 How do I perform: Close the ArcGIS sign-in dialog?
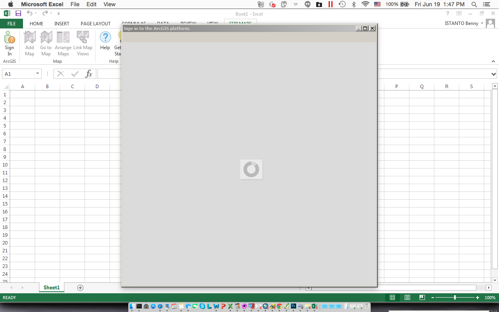372,28
